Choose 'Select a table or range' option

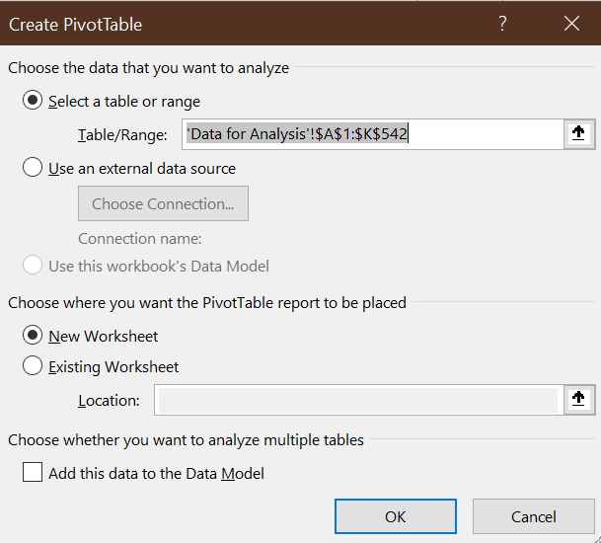click(33, 101)
